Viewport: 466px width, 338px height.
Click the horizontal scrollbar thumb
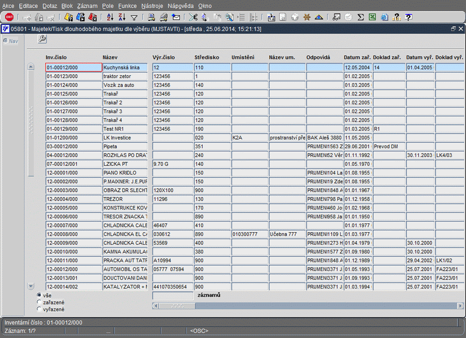177,305
